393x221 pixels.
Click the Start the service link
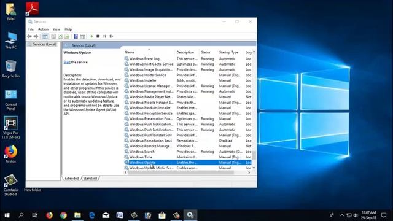(x=67, y=62)
